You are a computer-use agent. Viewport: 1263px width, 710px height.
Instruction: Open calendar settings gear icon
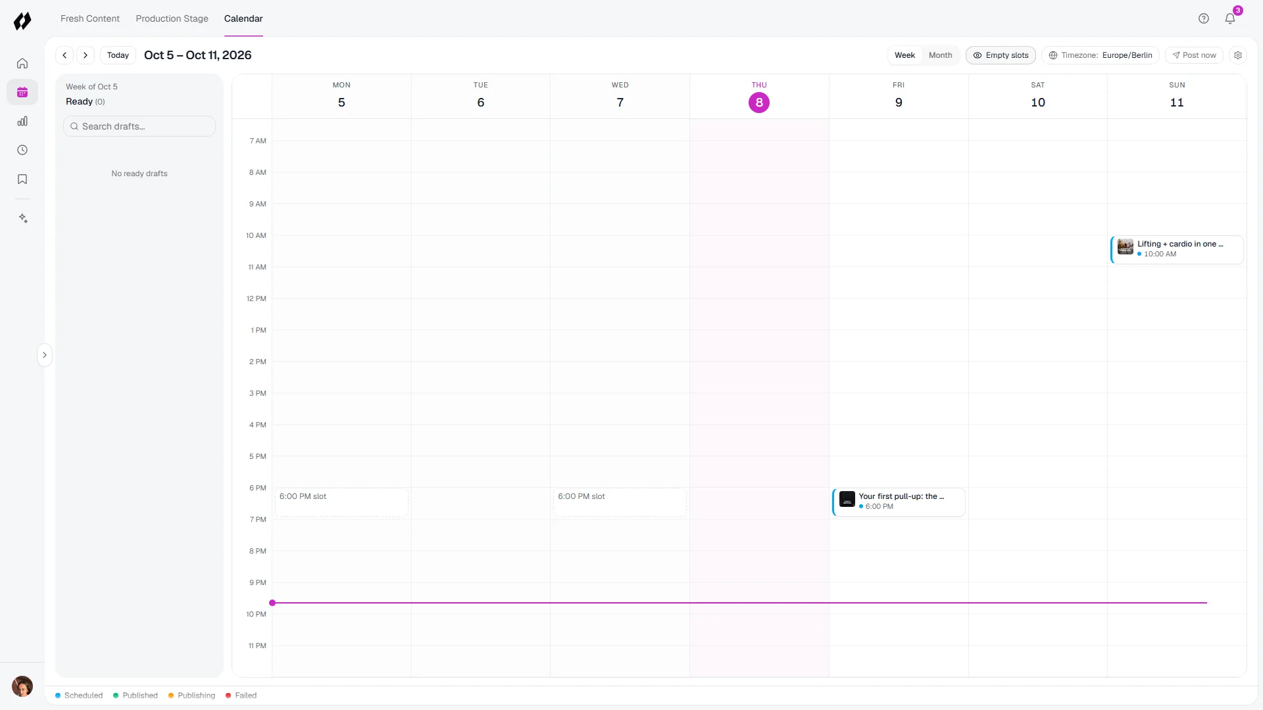click(1238, 55)
